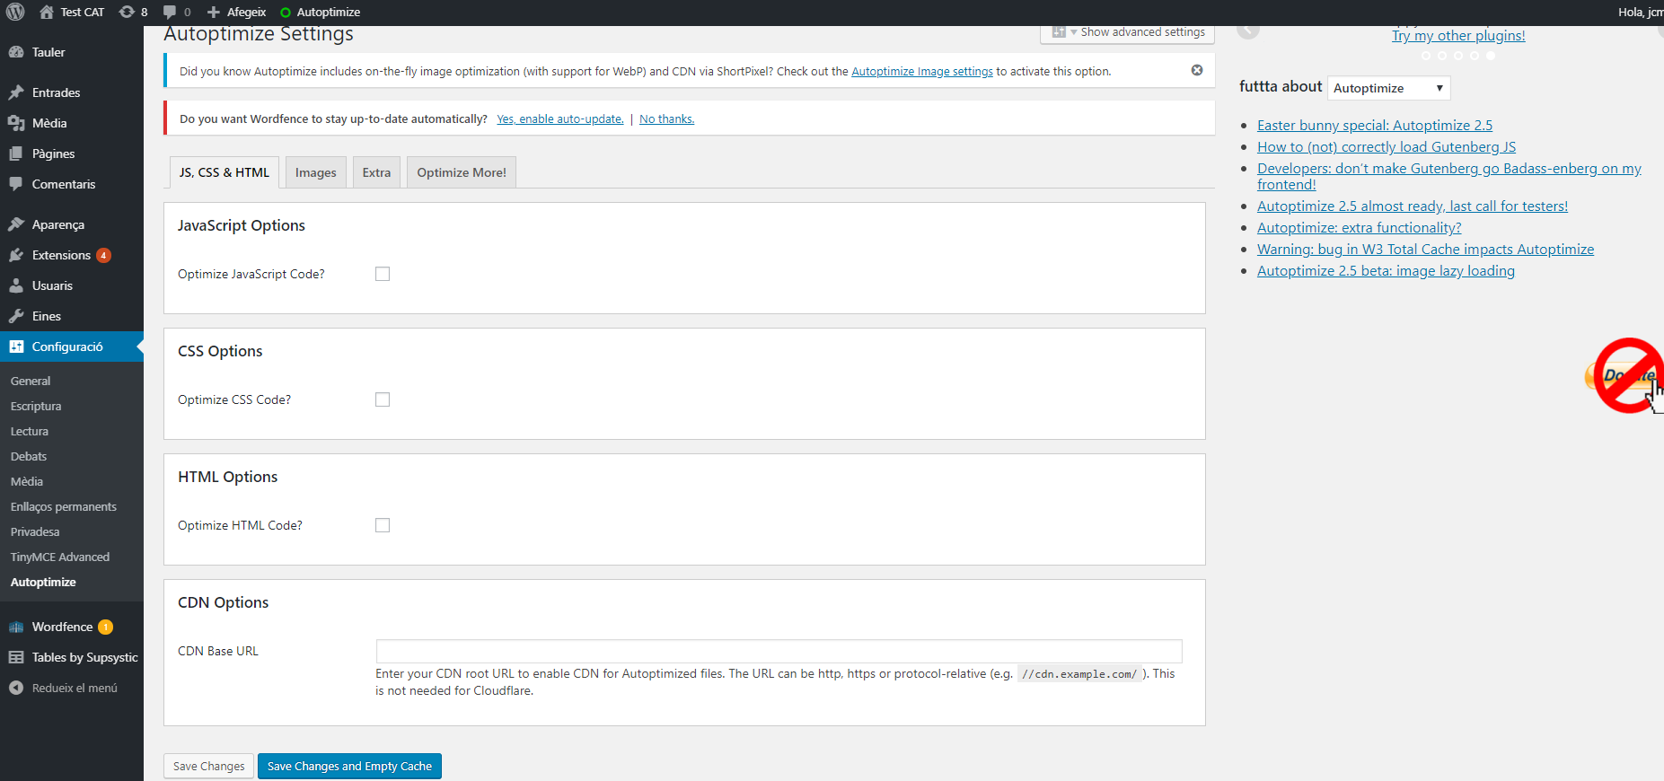Show advanced settings button
1664x781 pixels.
point(1128,32)
